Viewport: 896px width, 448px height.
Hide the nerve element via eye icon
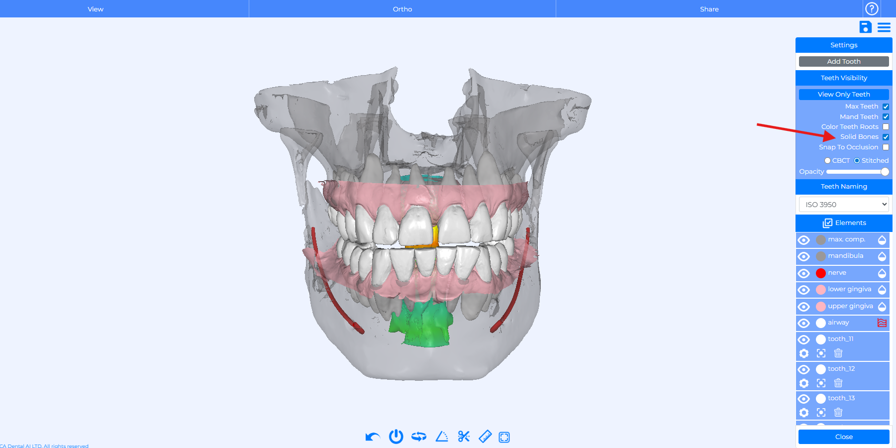point(804,273)
